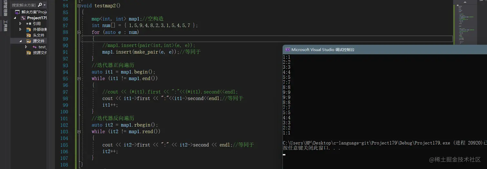Click the Project179.exe path line in console
Image resolution: width=487 pixels, height=169 pixels.
(385, 143)
